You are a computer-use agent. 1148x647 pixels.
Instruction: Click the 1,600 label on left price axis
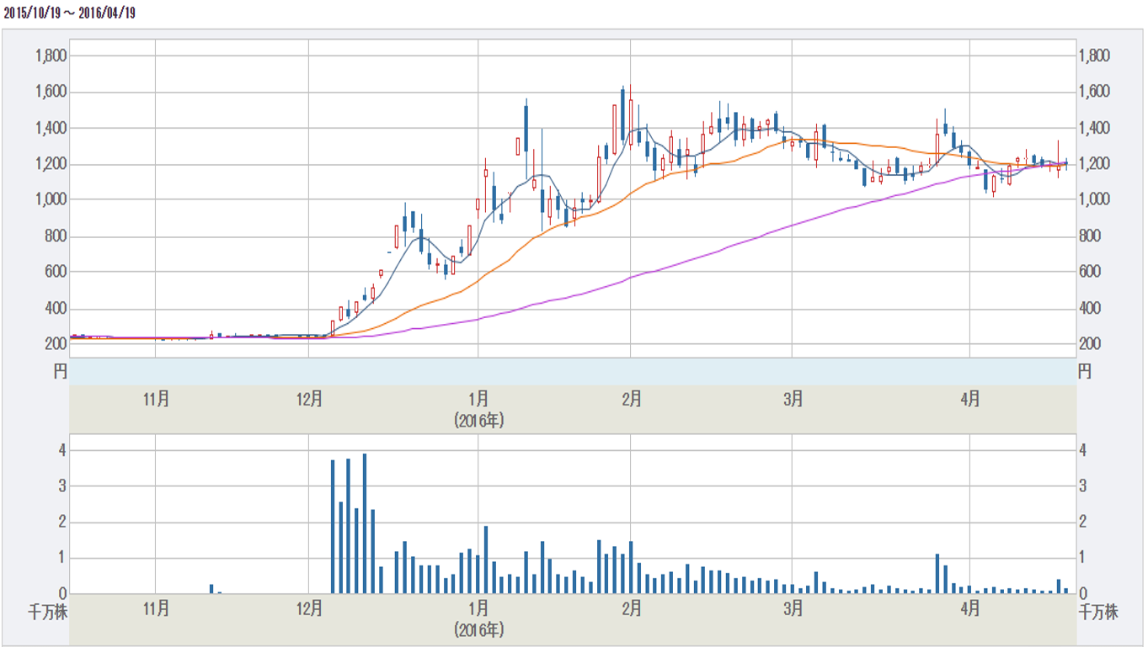pos(51,92)
